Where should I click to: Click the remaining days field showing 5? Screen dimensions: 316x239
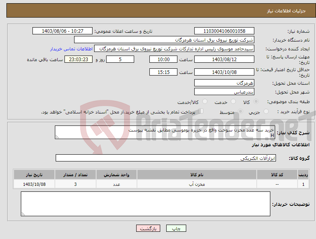120,59
